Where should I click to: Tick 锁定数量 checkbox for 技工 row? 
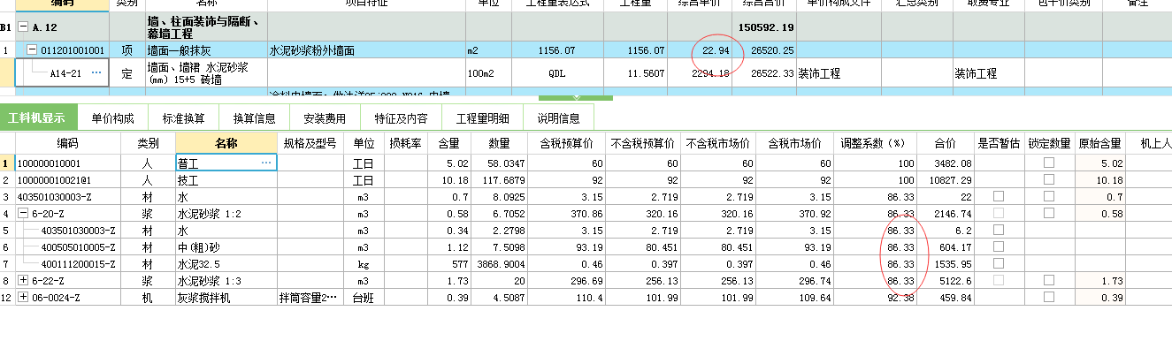tap(1049, 180)
